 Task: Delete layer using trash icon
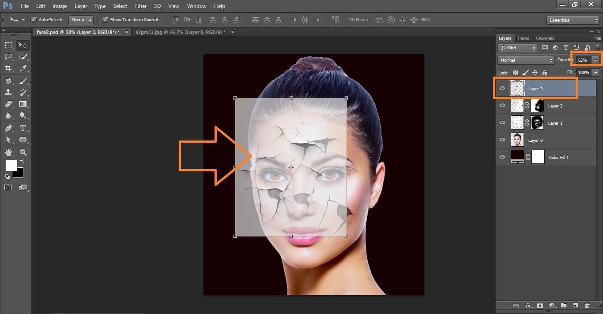[x=587, y=306]
